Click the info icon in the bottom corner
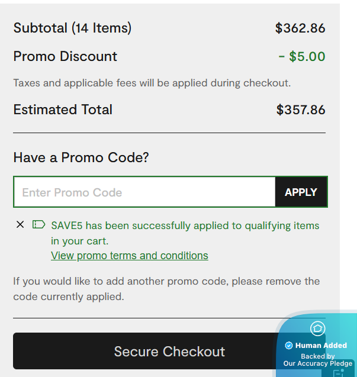The image size is (357, 377). tap(339, 373)
